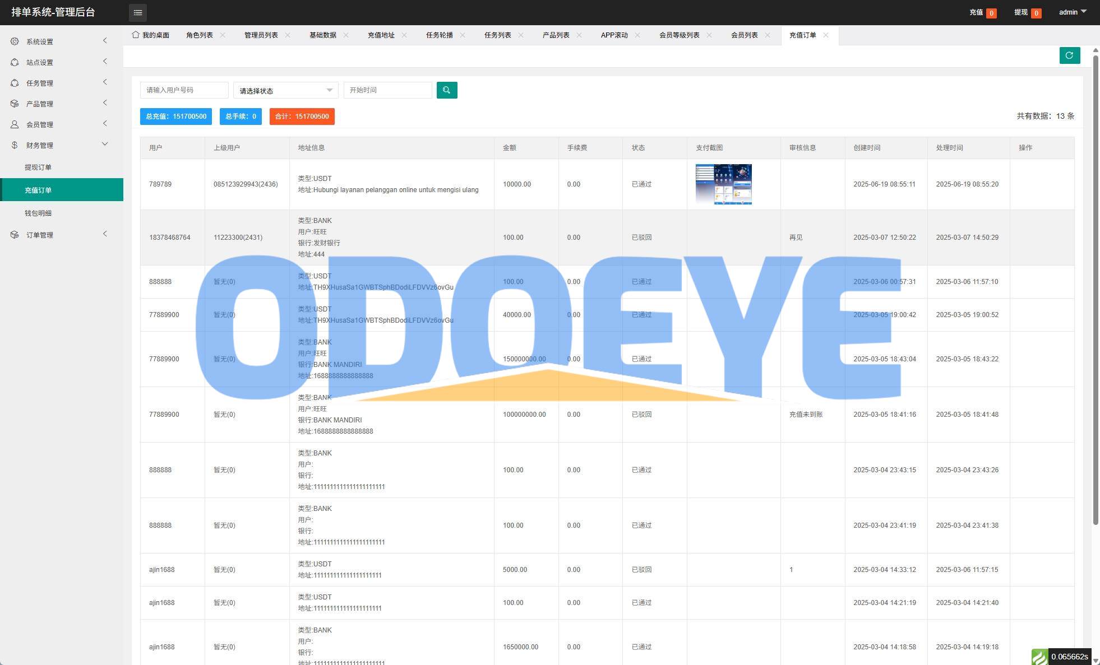
Task: Click the hamburger menu toggle icon
Action: [137, 12]
